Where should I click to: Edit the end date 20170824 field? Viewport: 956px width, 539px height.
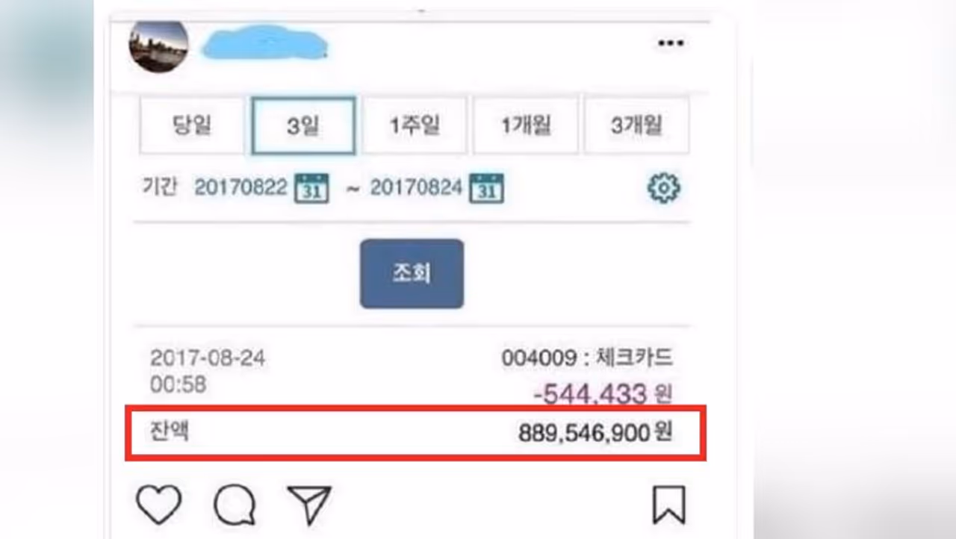416,187
